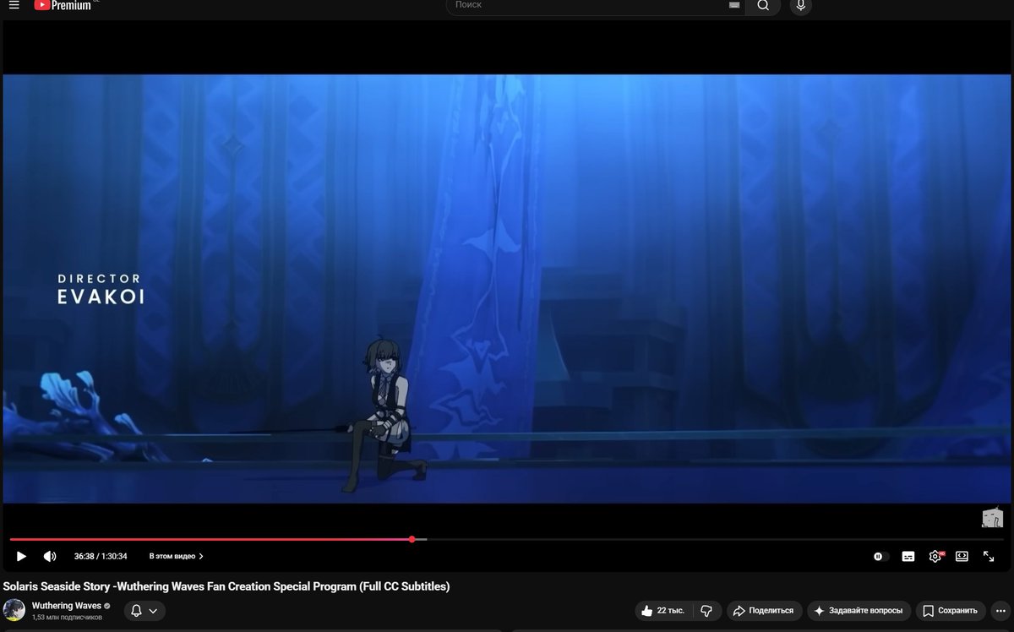Mute the video with the speaker icon
This screenshot has height=632, width=1014.
(50, 556)
